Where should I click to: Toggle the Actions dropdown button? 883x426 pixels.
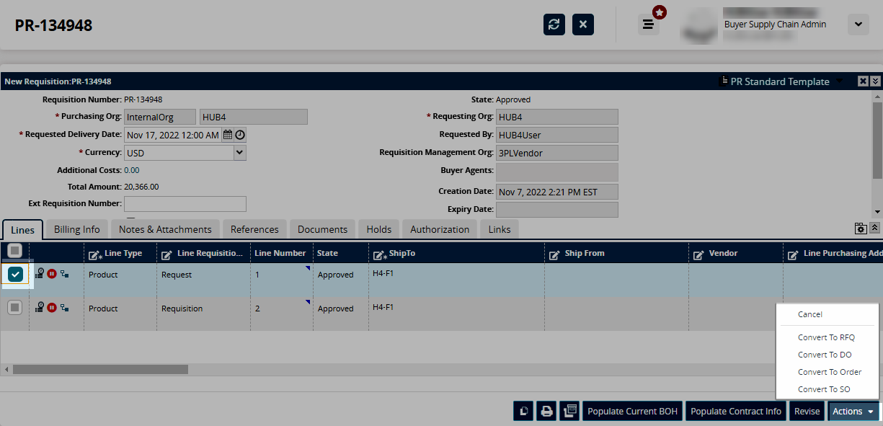click(853, 411)
